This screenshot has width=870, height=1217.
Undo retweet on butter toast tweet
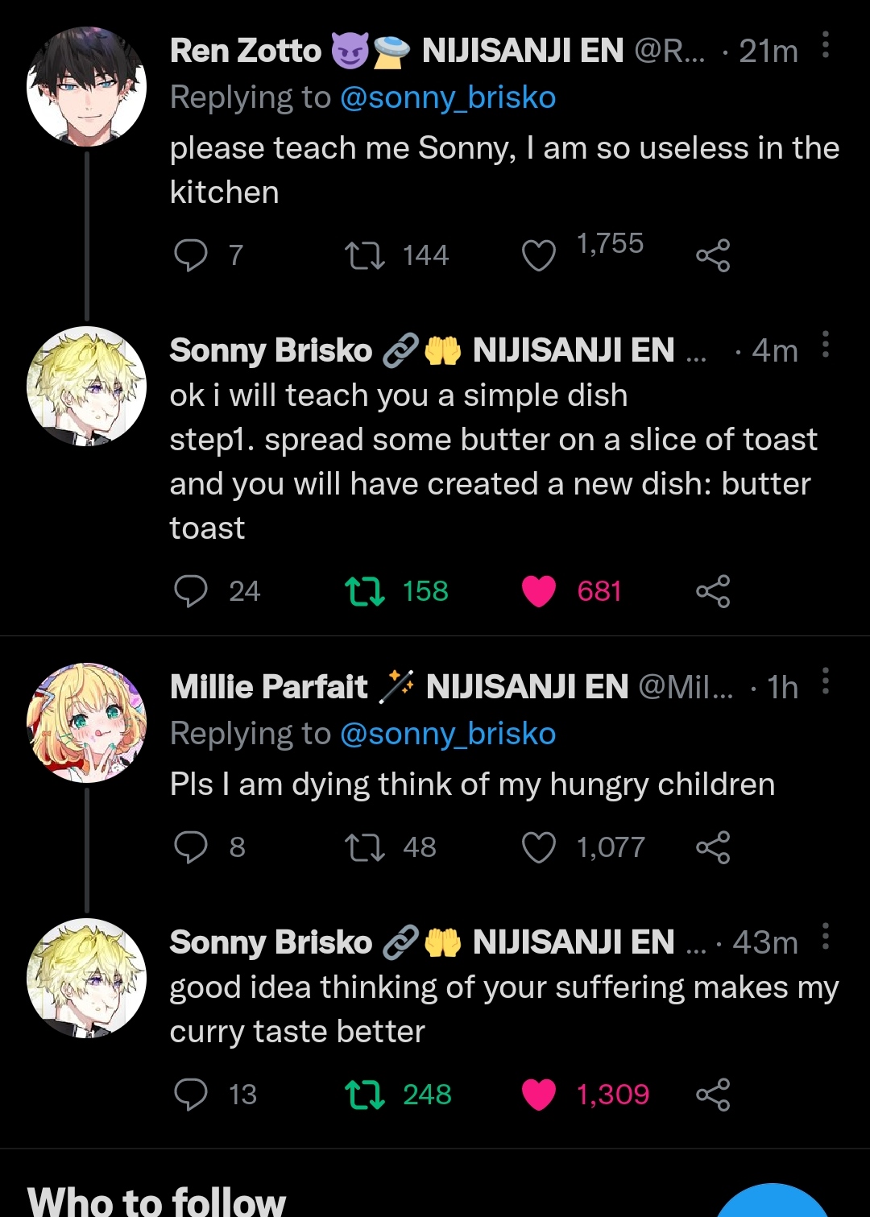[364, 591]
